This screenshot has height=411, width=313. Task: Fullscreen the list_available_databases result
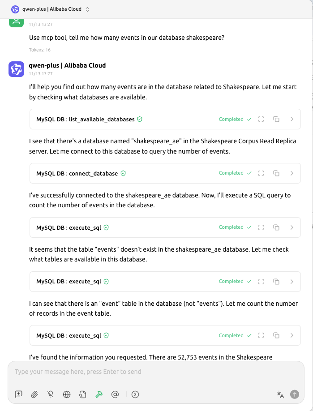(x=262, y=119)
